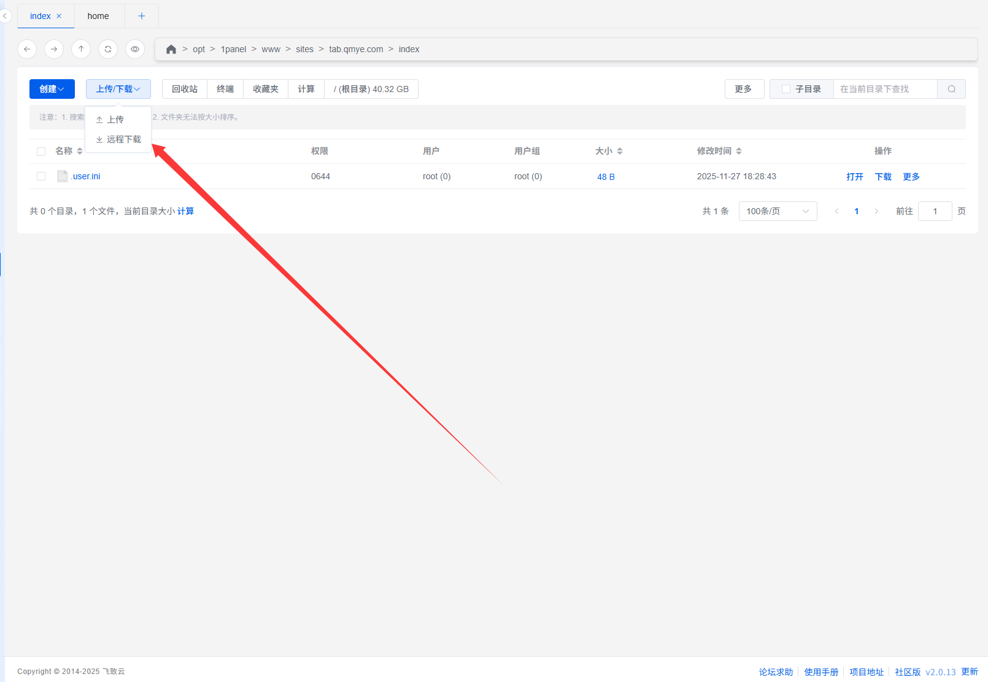Click the search magnifier icon
988x682 pixels.
(x=951, y=89)
